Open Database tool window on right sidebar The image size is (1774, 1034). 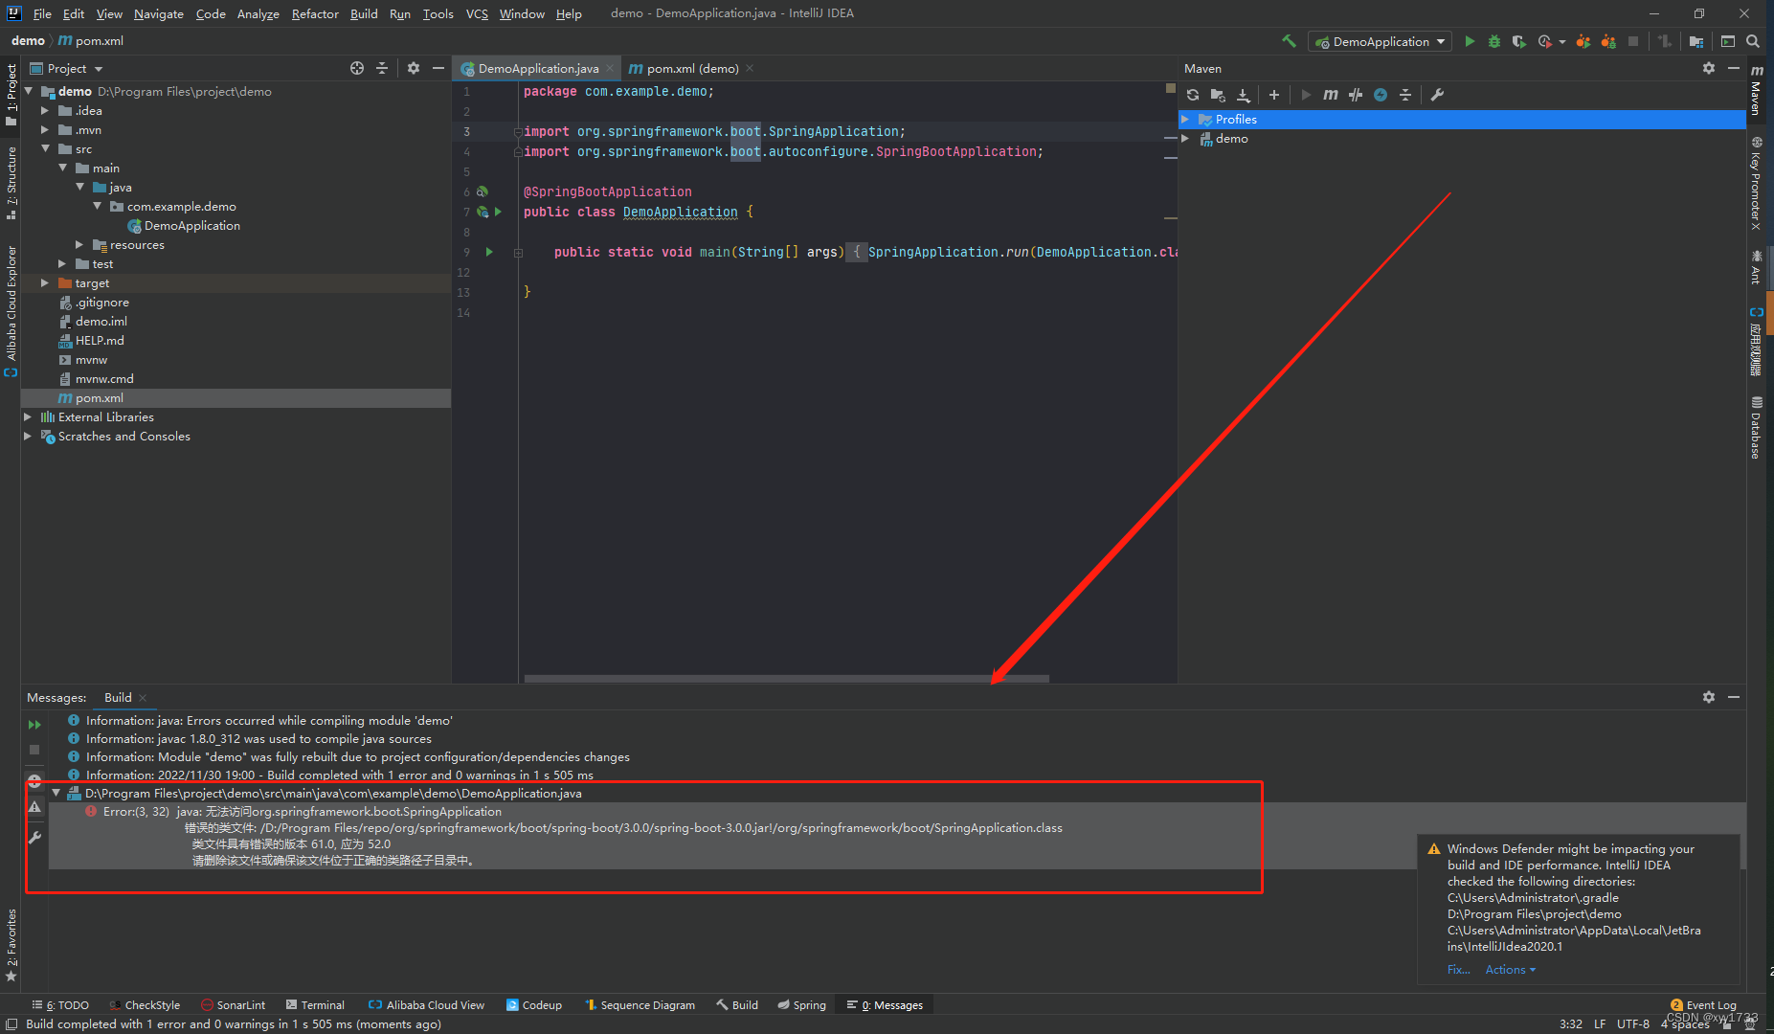(x=1756, y=428)
